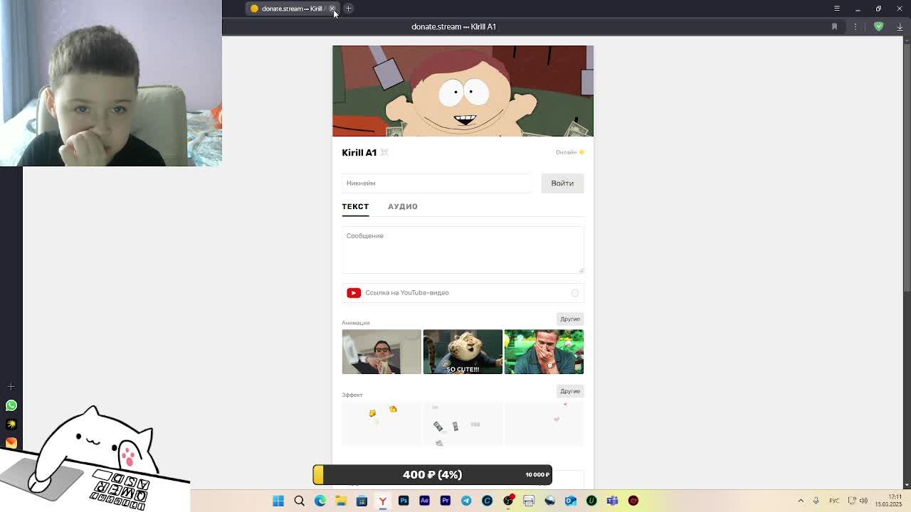Click the Войти button
The height and width of the screenshot is (512, 911).
click(x=562, y=183)
